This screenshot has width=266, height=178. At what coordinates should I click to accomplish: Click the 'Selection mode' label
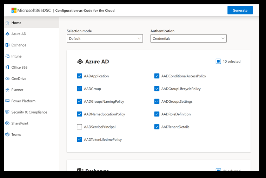pos(79,31)
